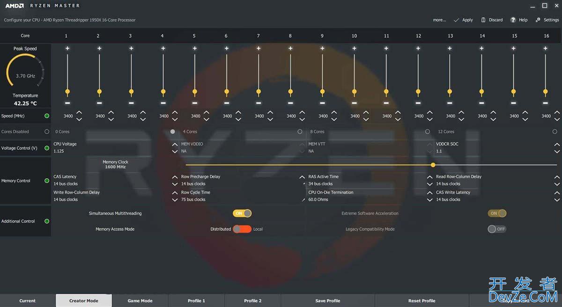
Task: Click the plus icon above core 1 slider
Action: [x=67, y=48]
